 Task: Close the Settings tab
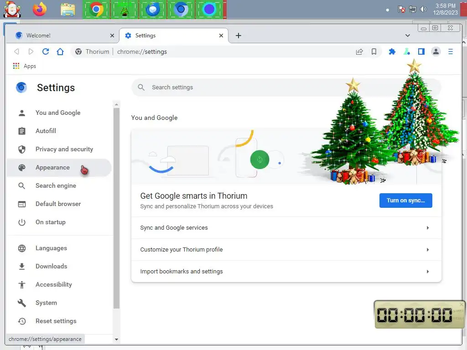[221, 36]
